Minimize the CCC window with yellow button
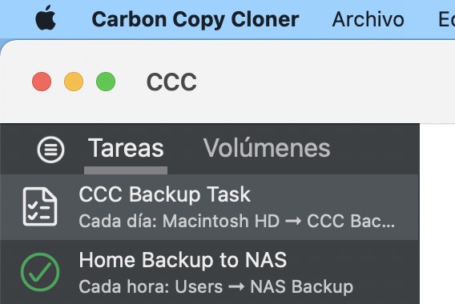Screen dimensions: 455x304 [74, 82]
